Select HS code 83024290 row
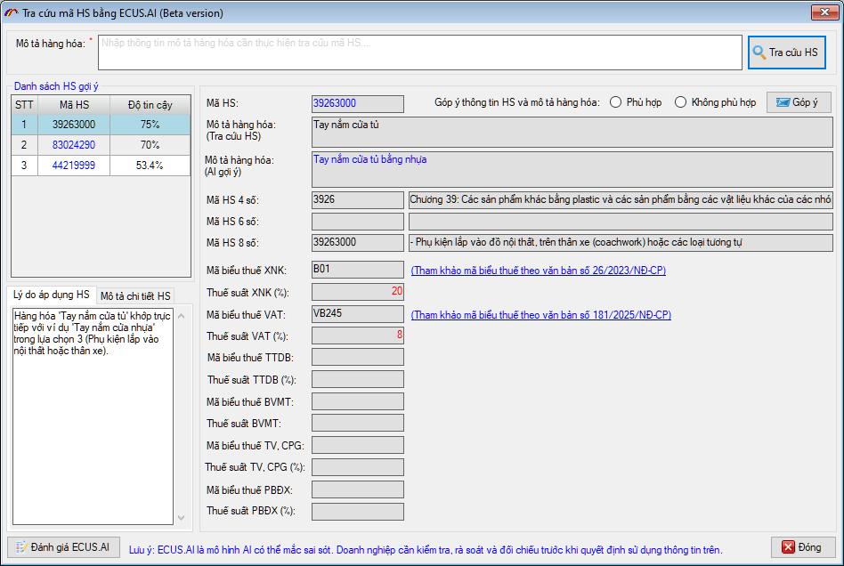Viewport: 844px width, 566px height. tap(74, 145)
